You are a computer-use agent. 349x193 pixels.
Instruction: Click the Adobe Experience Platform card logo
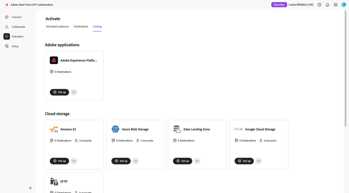tap(54, 60)
